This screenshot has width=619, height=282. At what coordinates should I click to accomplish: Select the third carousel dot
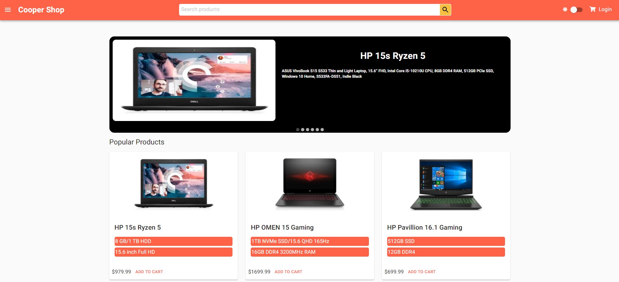click(307, 129)
